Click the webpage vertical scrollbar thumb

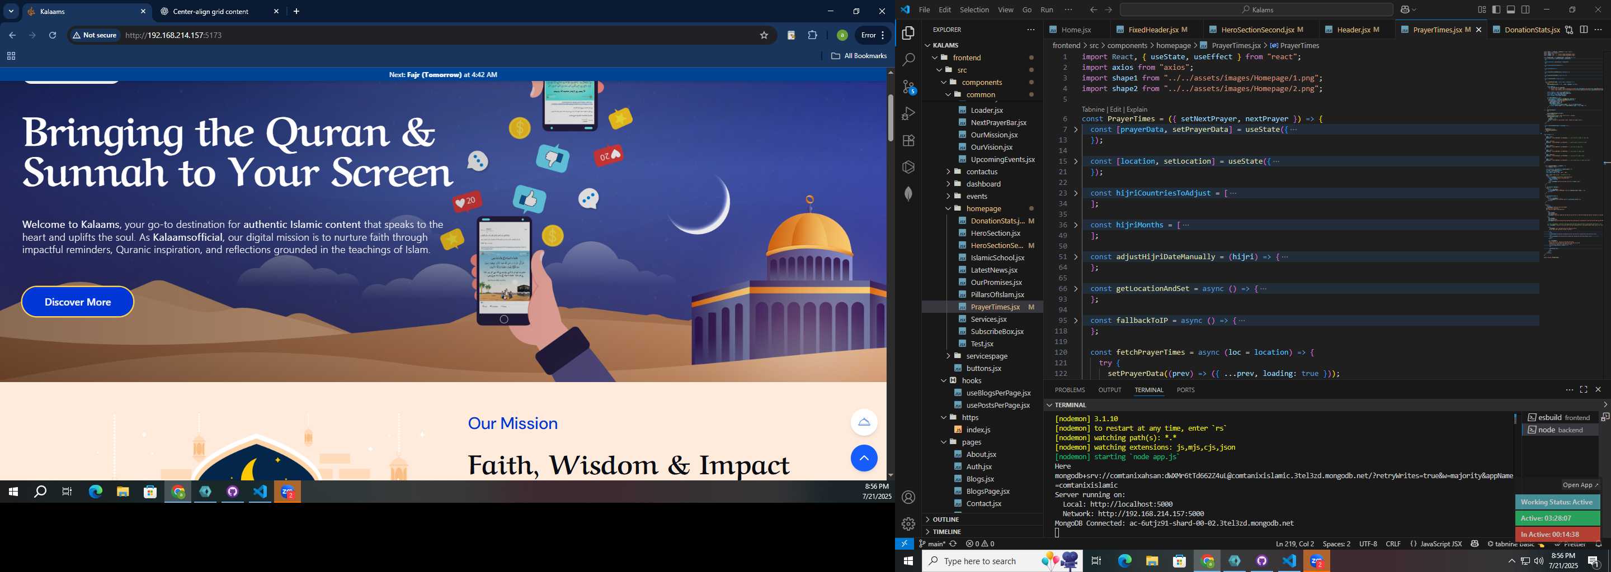[891, 117]
